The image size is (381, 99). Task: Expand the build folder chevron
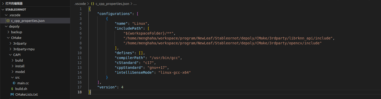[13, 61]
